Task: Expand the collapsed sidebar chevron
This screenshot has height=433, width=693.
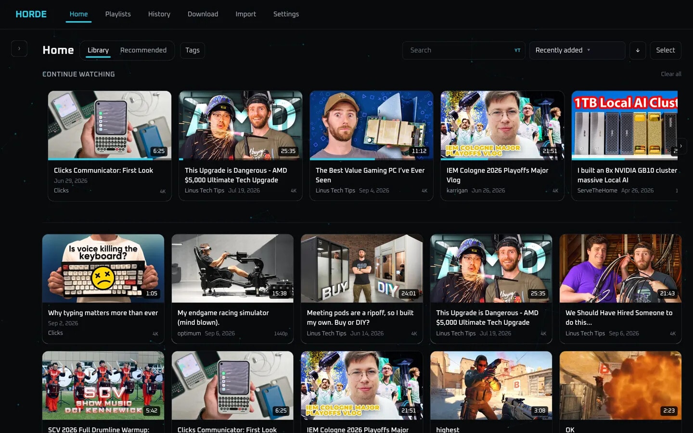Action: 19,49
